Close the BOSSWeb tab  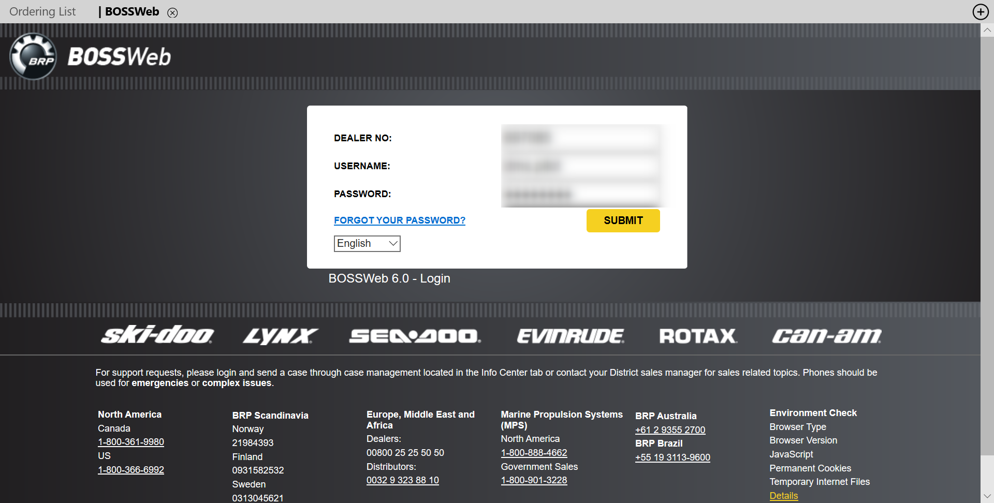(172, 12)
